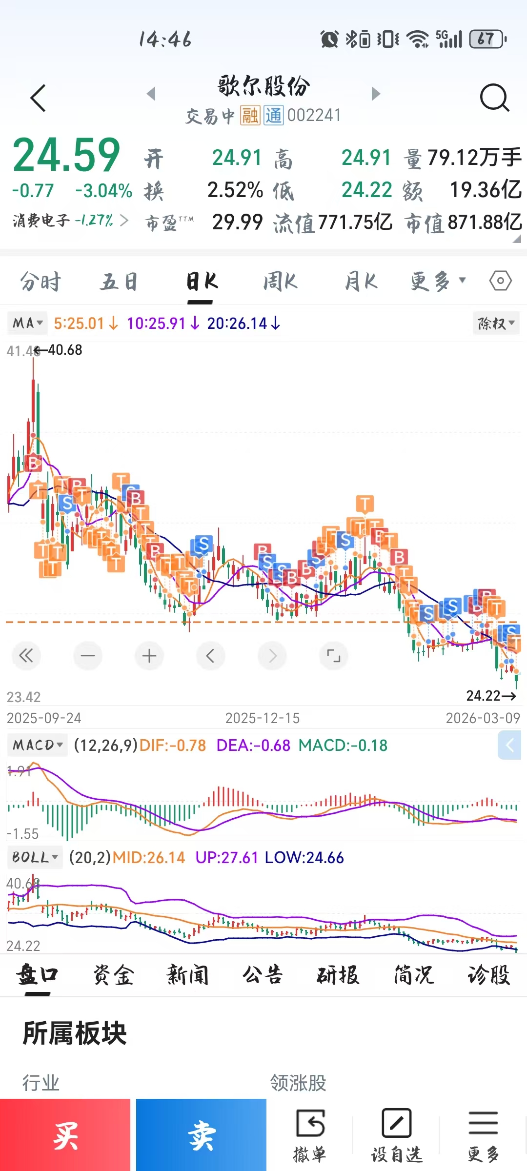Select the 周K weekly K-line tab
Screen dimensions: 527x1171
(x=280, y=282)
